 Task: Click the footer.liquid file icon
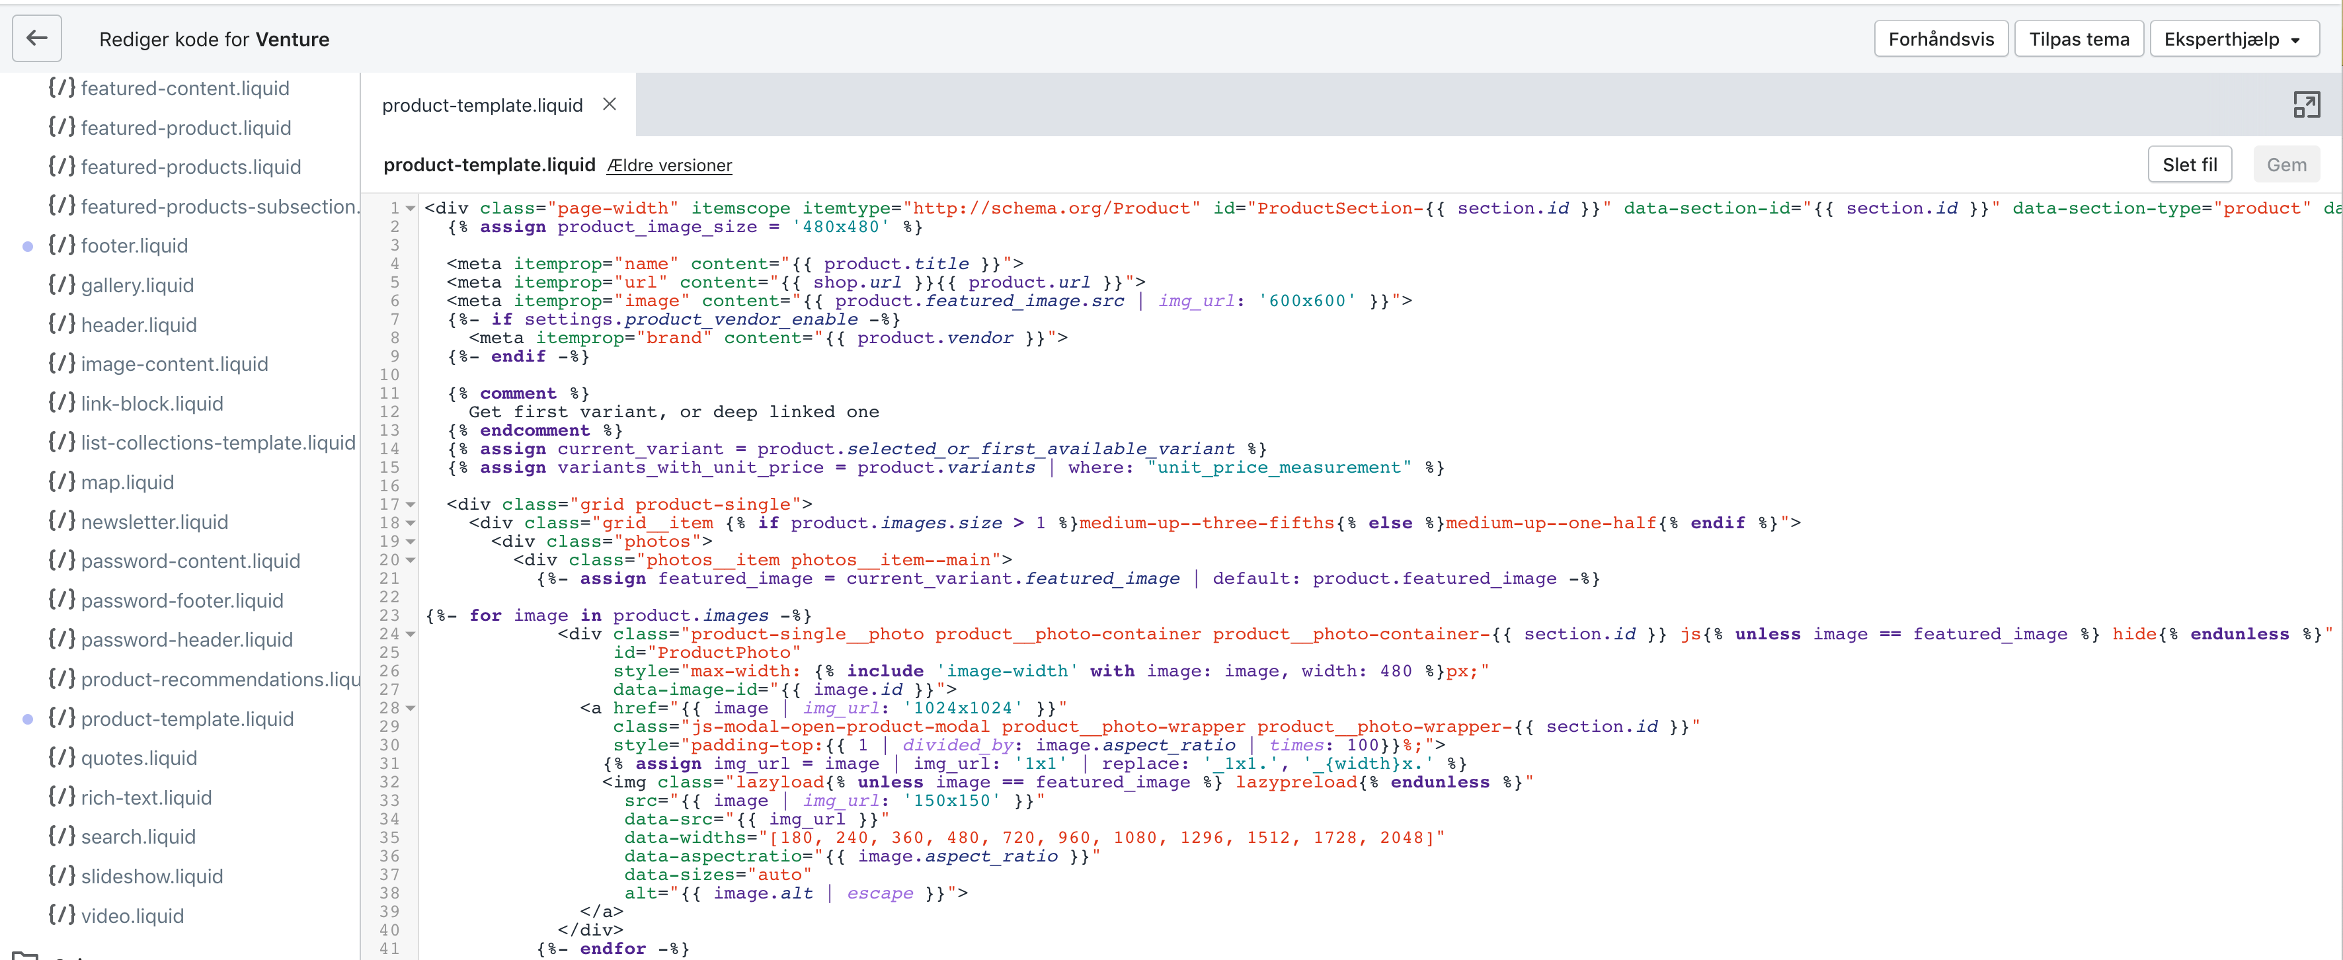tap(62, 246)
